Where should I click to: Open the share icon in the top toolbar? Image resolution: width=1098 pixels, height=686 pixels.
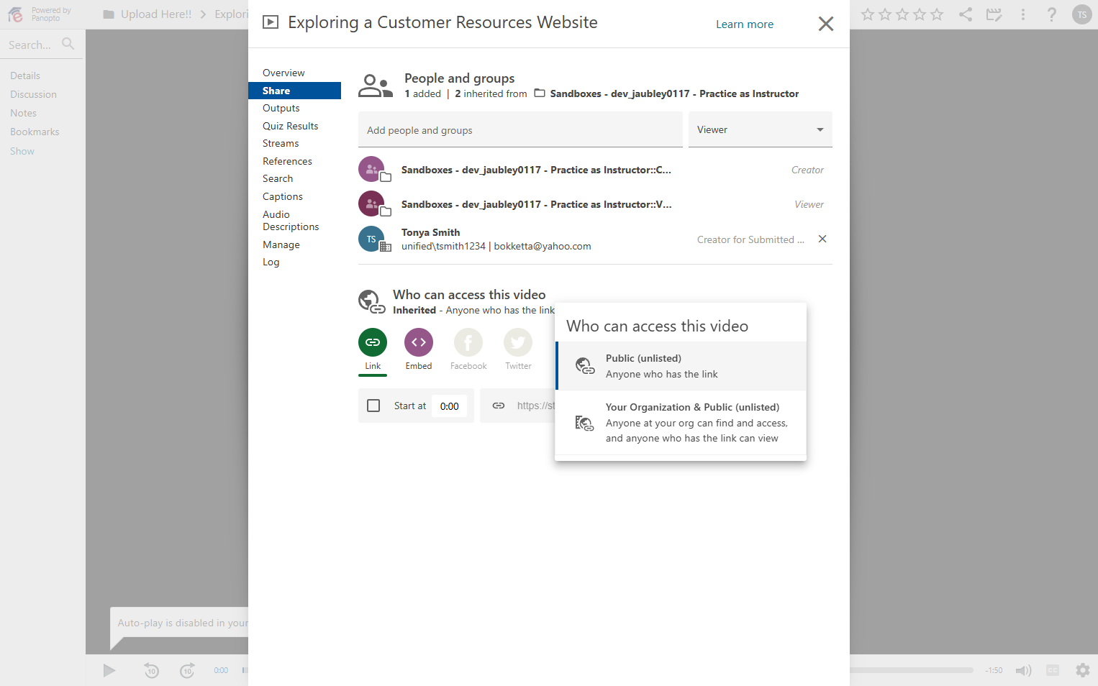pos(966,14)
